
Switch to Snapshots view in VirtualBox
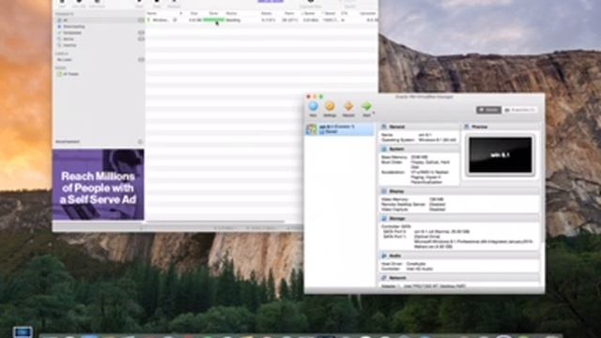coord(520,110)
